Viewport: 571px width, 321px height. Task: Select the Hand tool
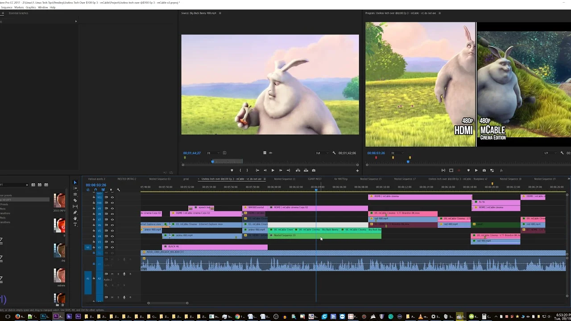(x=75, y=218)
